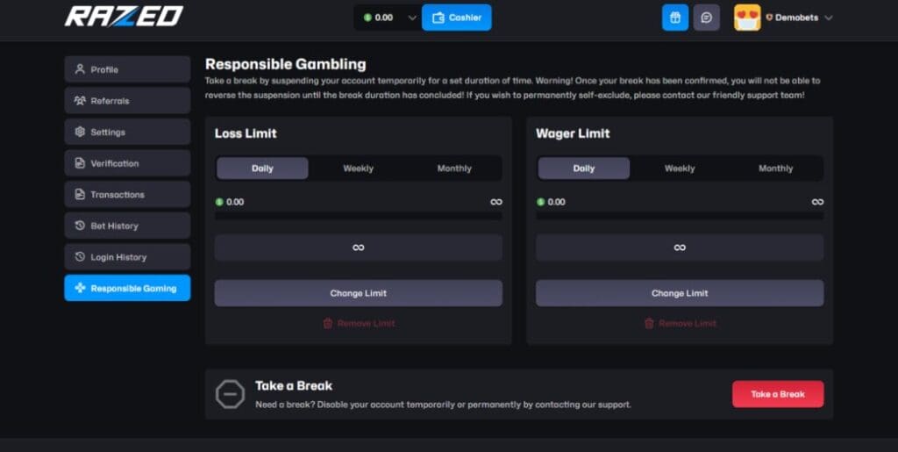Click the gift box rewards icon

tap(674, 18)
